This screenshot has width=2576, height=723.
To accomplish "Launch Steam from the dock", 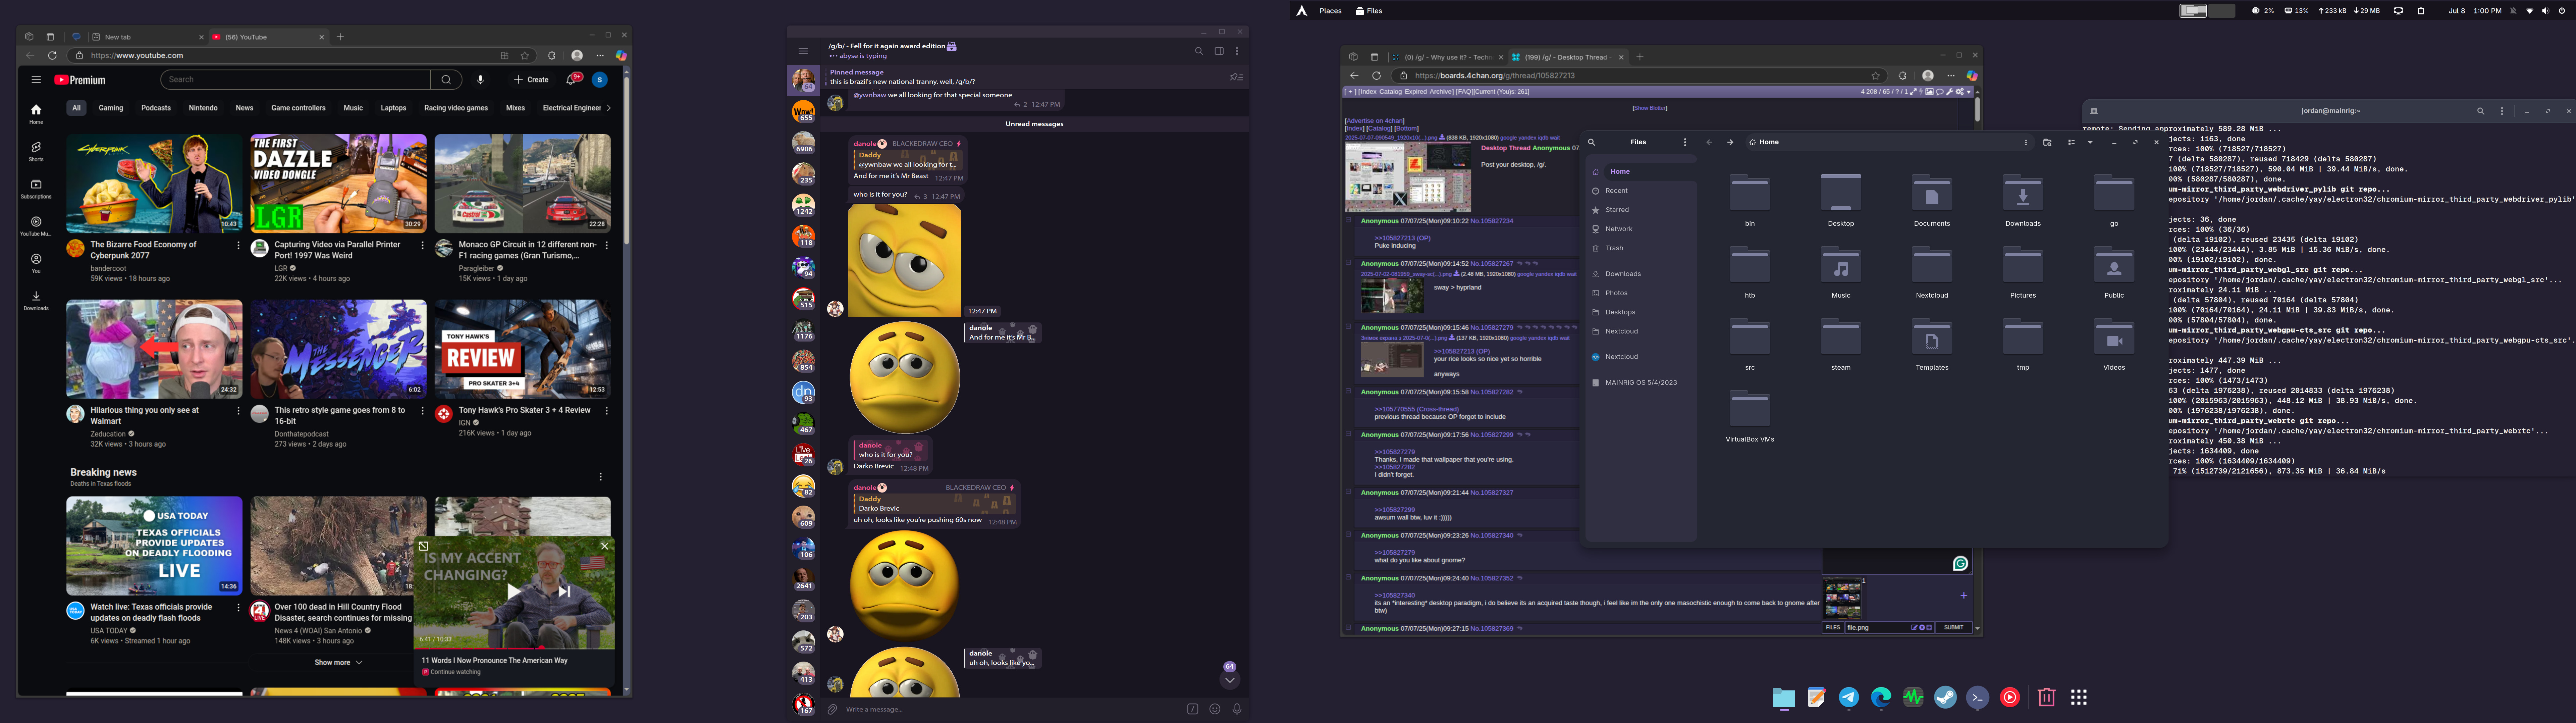I will 1945,698.
